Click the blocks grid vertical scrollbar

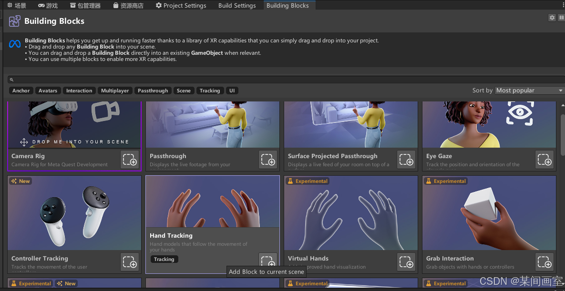(x=562, y=135)
